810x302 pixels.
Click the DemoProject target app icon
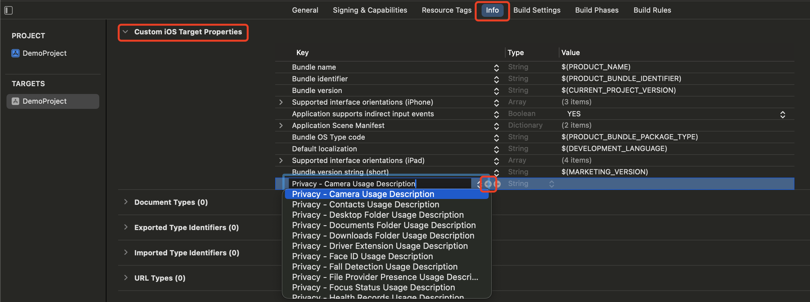16,101
